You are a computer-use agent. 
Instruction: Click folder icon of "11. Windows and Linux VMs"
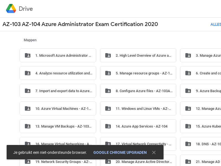[108, 108]
